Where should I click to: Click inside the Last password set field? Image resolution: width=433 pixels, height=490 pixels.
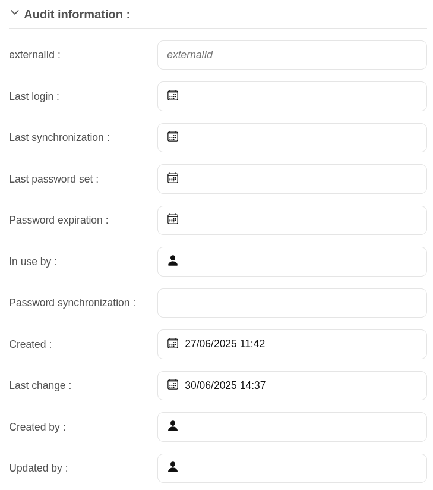292,179
